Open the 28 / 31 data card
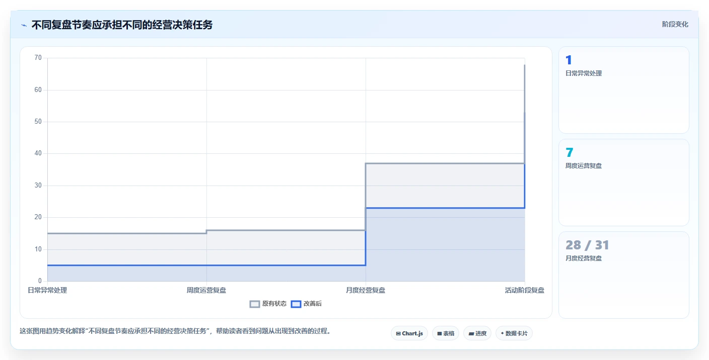This screenshot has height=360, width=709. coord(624,275)
